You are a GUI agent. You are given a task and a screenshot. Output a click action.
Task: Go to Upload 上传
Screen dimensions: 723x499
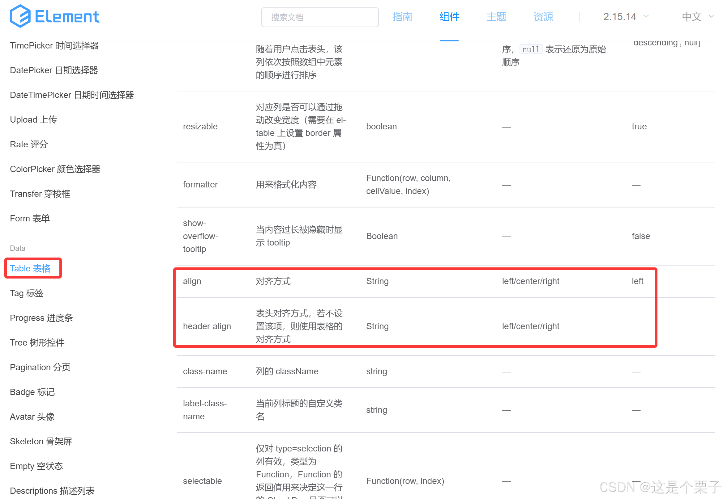click(x=33, y=120)
